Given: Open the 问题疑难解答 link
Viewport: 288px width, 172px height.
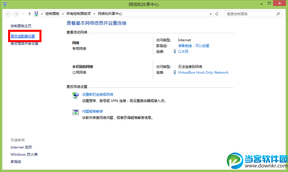Looking at the screenshot, I should coord(92,112).
